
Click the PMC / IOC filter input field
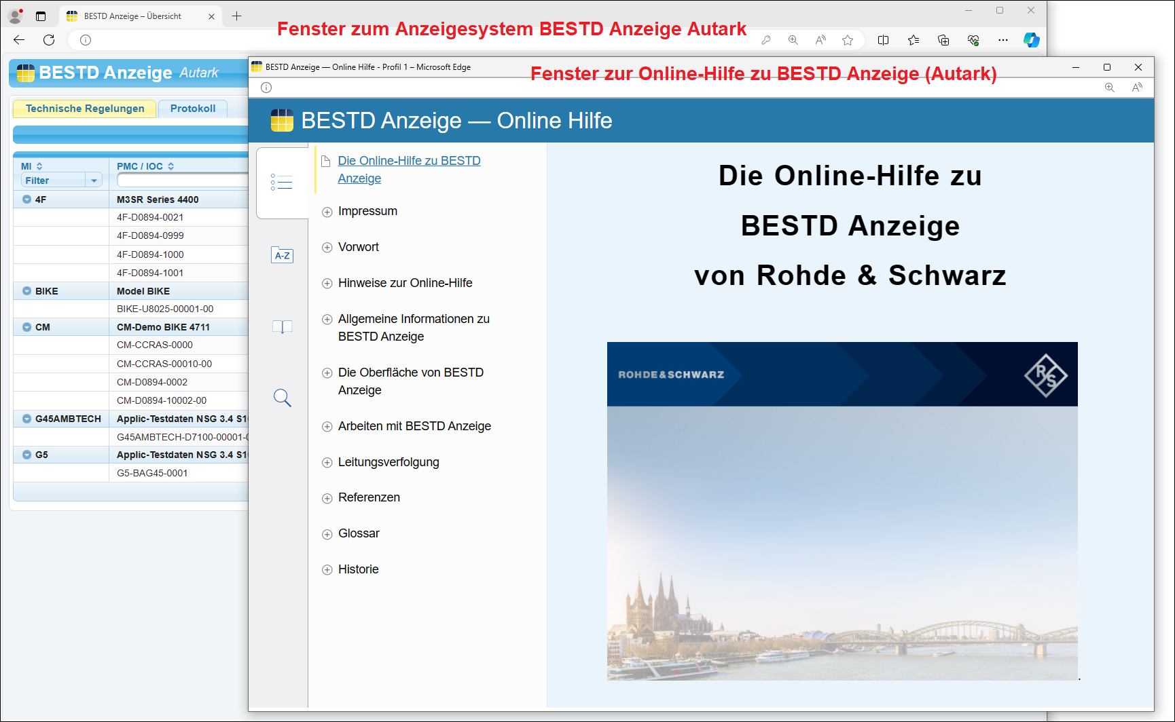[182, 180]
